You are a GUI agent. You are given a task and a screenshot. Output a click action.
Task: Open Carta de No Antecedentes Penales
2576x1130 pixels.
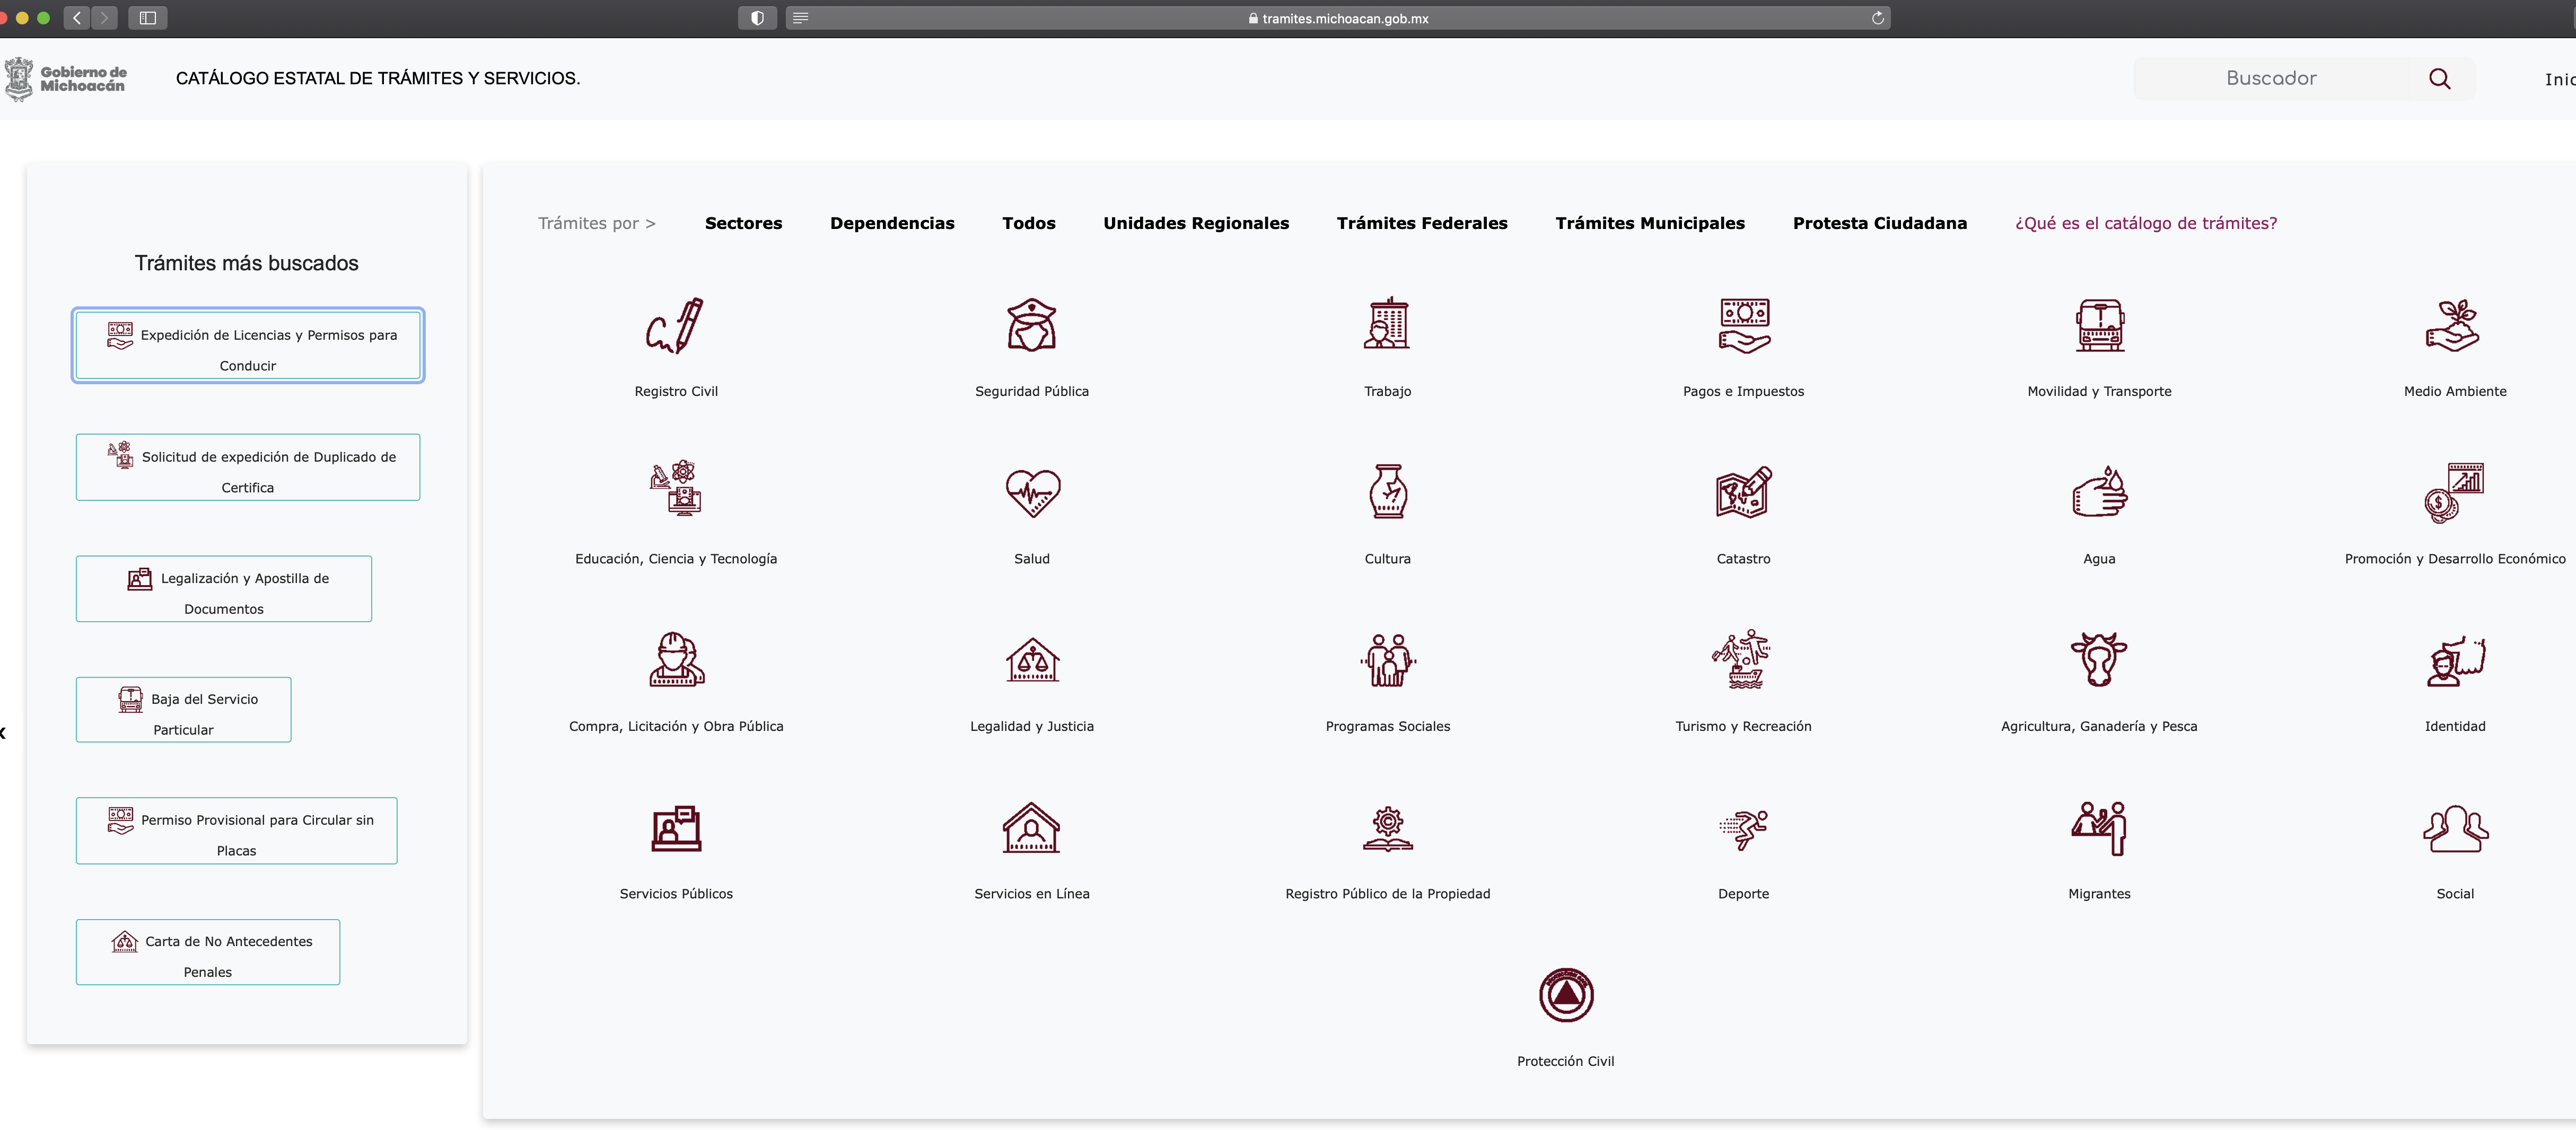click(x=208, y=953)
